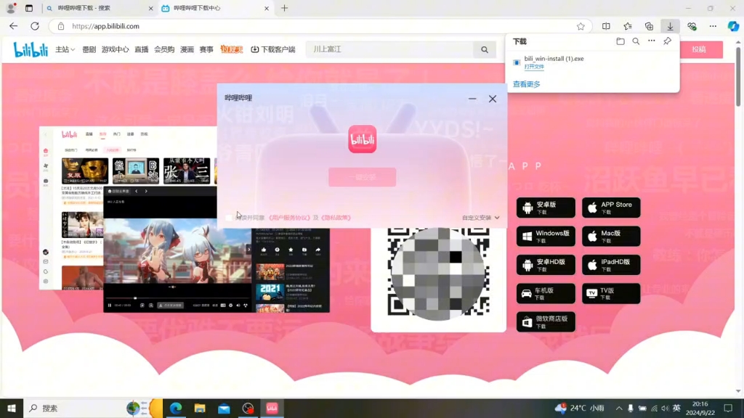The image size is (744, 418).
Task: Switch to the 哔哩哔哩下载 - 搜索 tab
Action: coord(99,8)
